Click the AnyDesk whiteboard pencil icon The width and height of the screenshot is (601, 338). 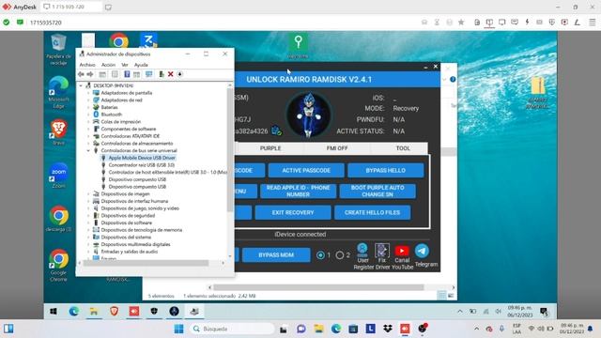point(578,23)
